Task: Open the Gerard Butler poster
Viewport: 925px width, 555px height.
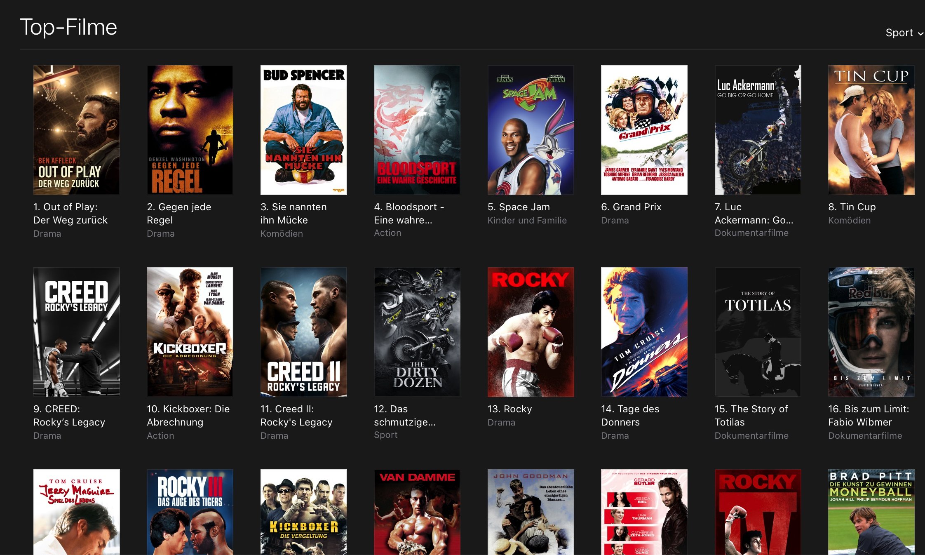Action: click(644, 512)
